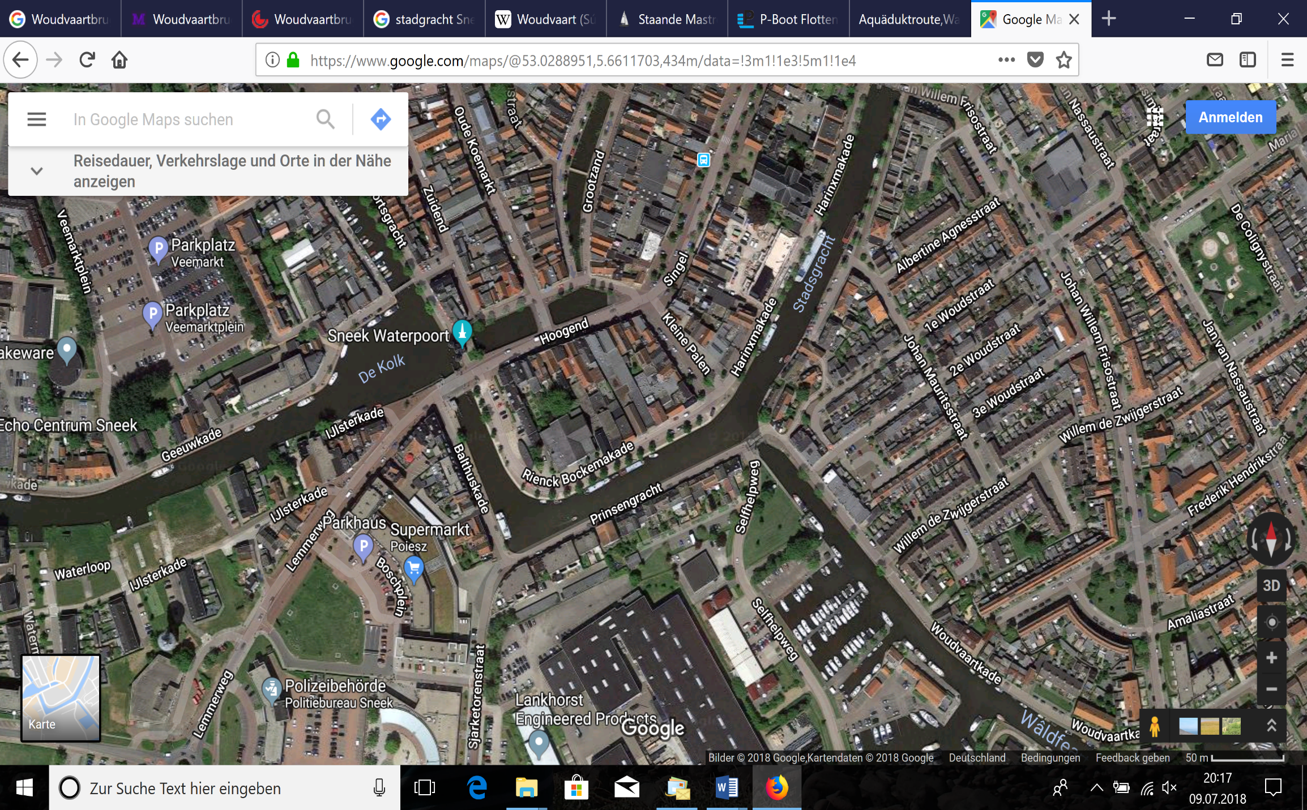The width and height of the screenshot is (1307, 810).
Task: Reset map orientation with the compass
Action: tap(1271, 539)
